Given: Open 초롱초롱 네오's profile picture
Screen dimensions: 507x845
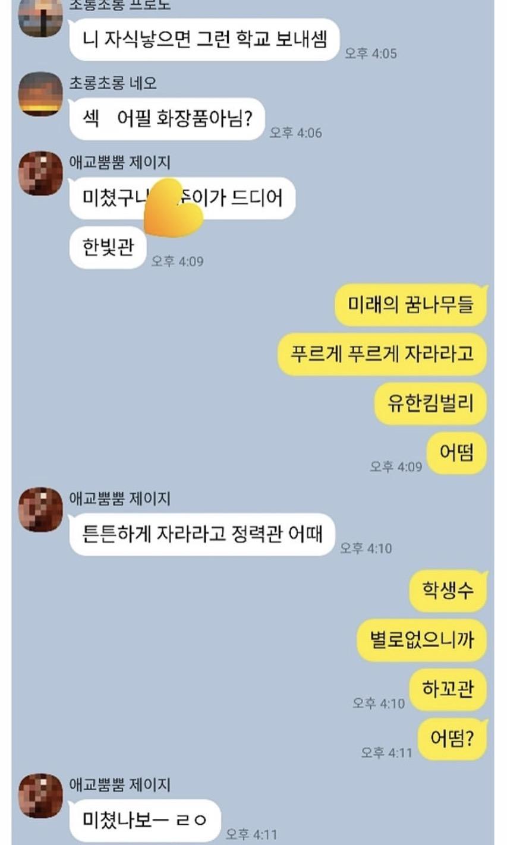Looking at the screenshot, I should 40,94.
